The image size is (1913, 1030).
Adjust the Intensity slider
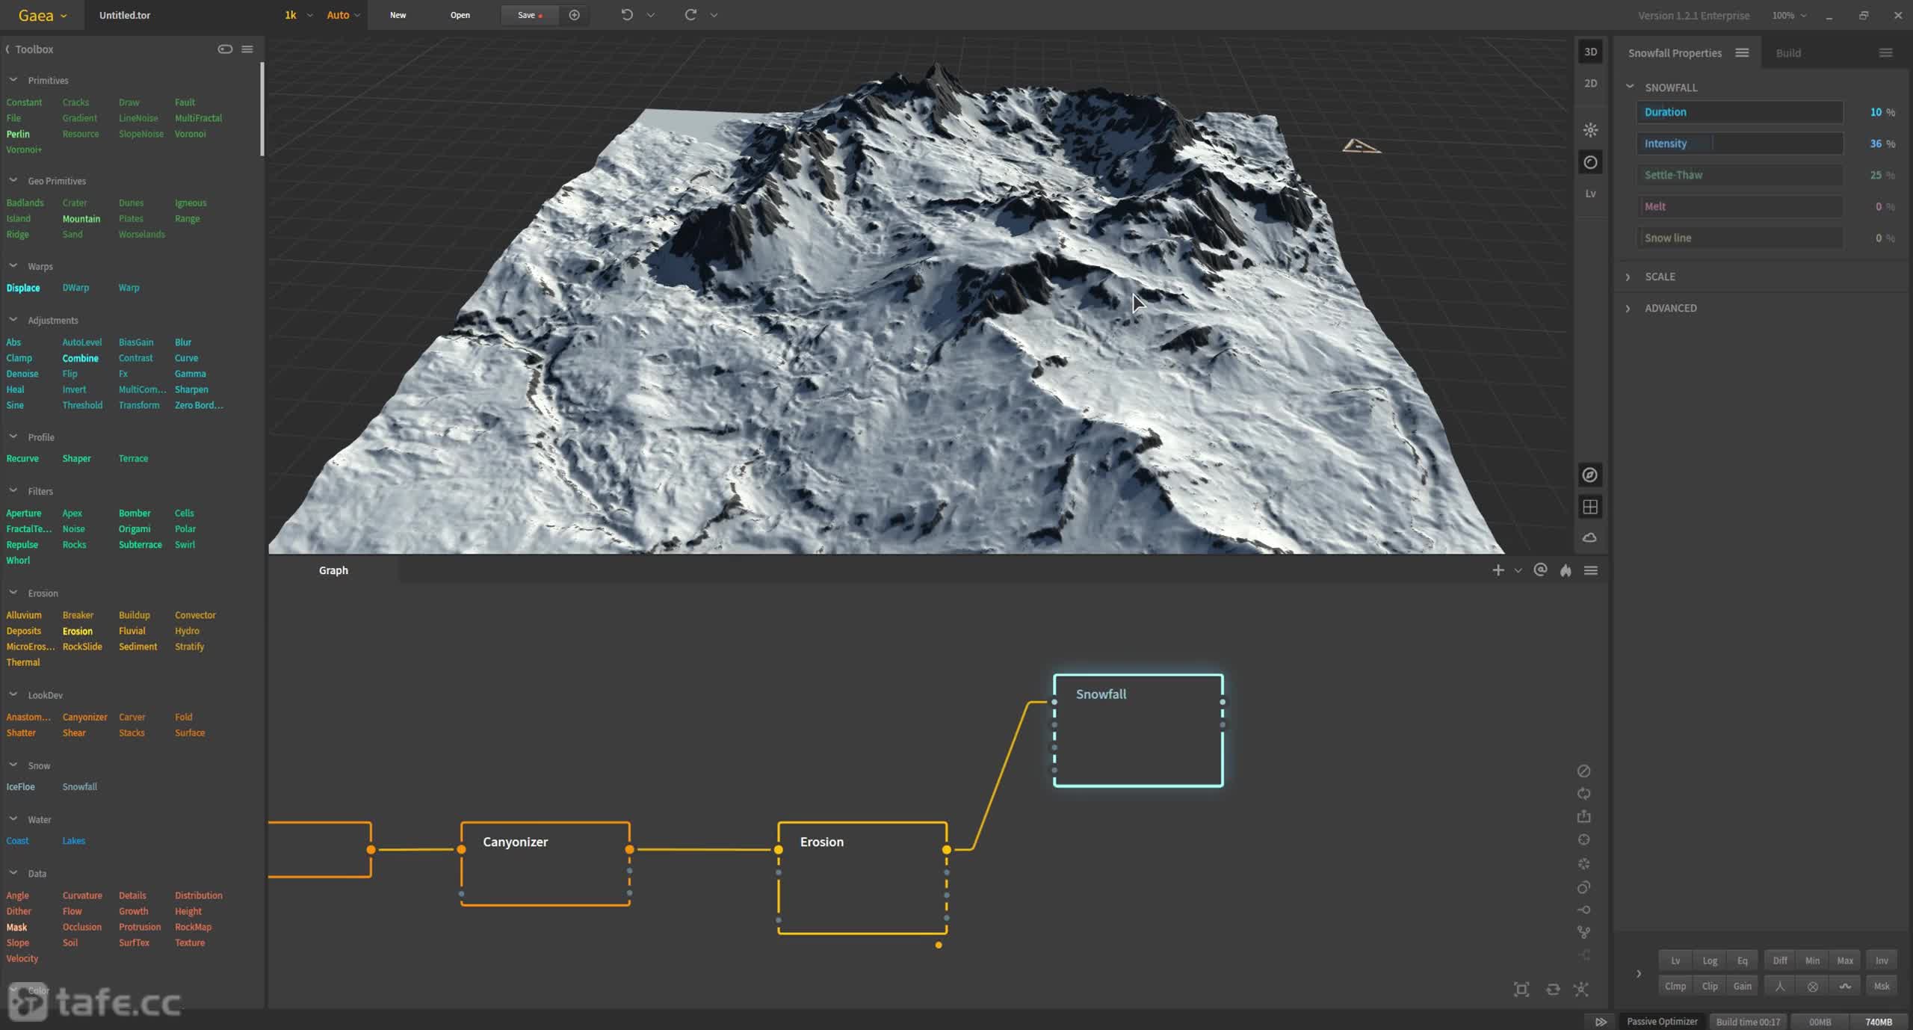tap(1740, 144)
